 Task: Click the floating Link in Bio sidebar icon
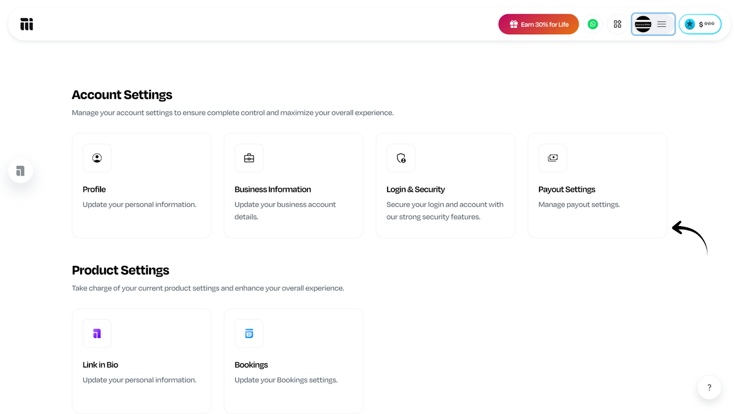20,171
